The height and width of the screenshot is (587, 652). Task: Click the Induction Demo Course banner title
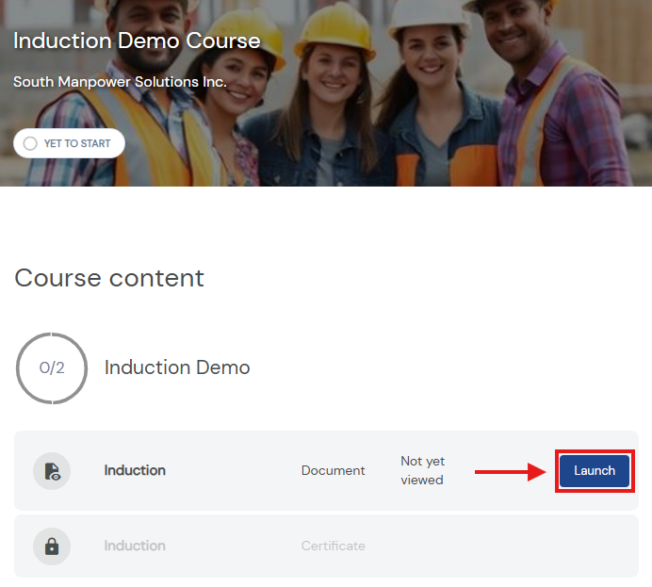(137, 41)
